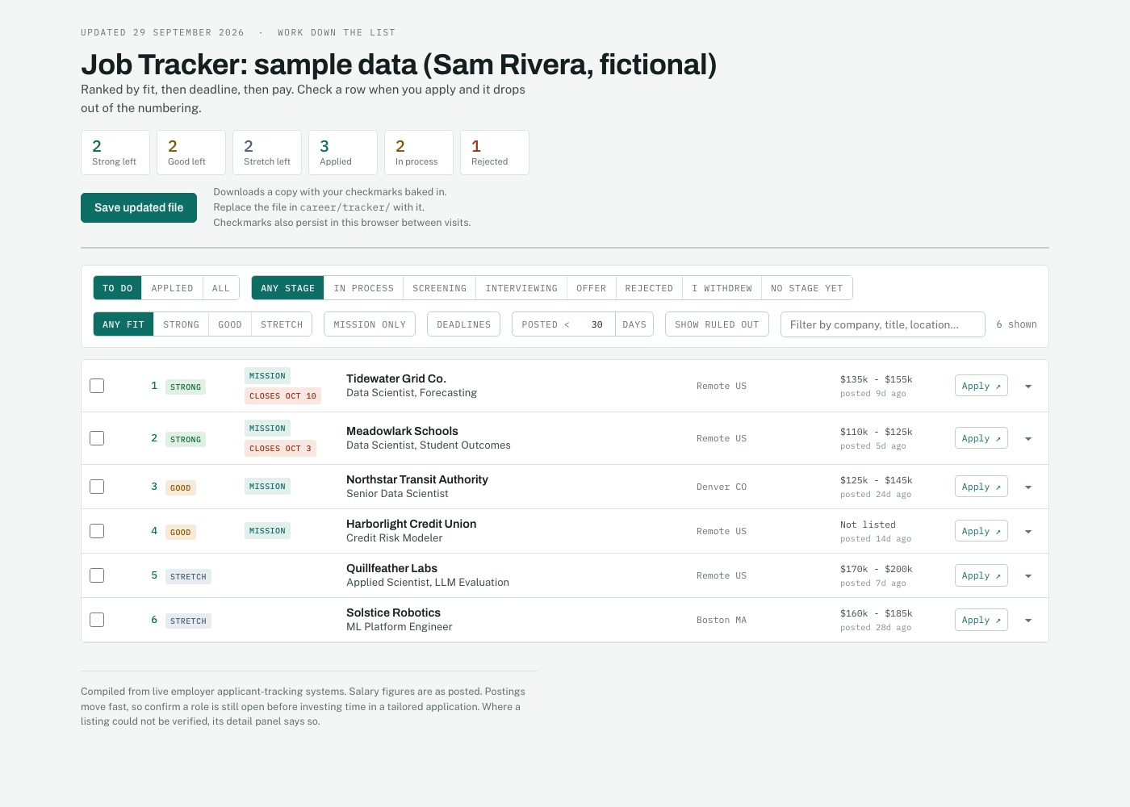This screenshot has width=1130, height=807.
Task: Filter by No Stage Yet
Action: [x=806, y=288]
